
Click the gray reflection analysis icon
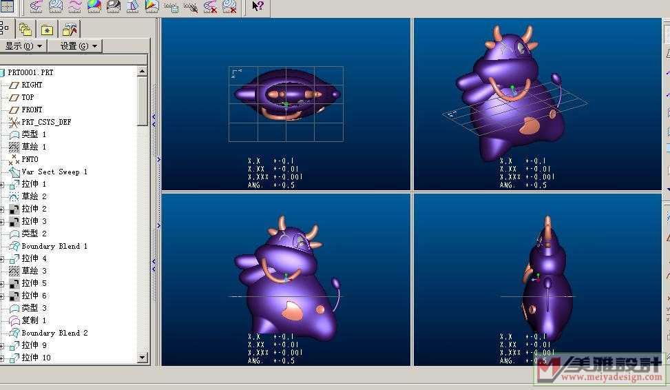tap(113, 6)
